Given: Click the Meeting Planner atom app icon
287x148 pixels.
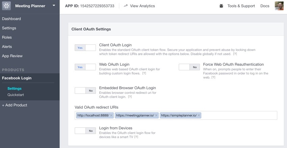Looking at the screenshot, I should tap(6, 6).
